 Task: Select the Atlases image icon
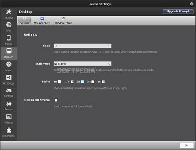(x=9, y=117)
